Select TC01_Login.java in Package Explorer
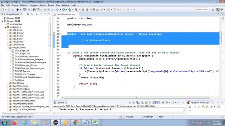 pos(22,50)
